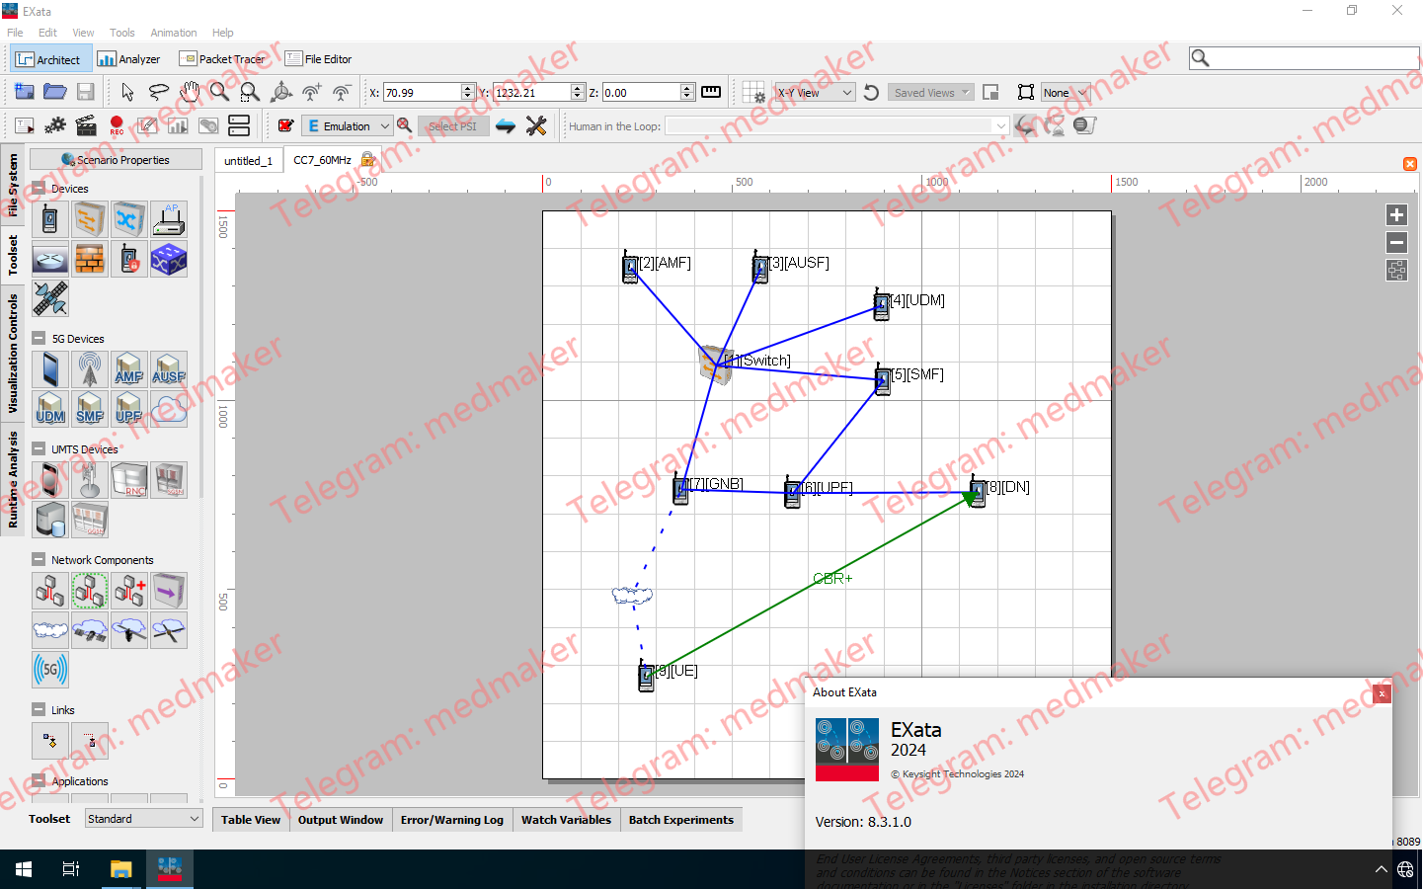Open the Error/Warning Log panel
This screenshot has height=890, width=1423.
451,819
